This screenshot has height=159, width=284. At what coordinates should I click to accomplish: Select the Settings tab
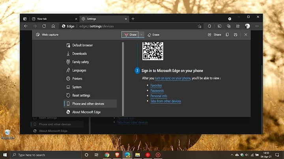[104, 19]
